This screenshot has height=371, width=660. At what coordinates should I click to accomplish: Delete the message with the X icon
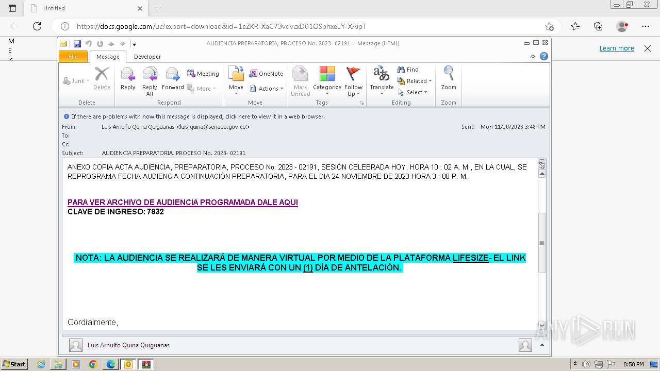102,79
